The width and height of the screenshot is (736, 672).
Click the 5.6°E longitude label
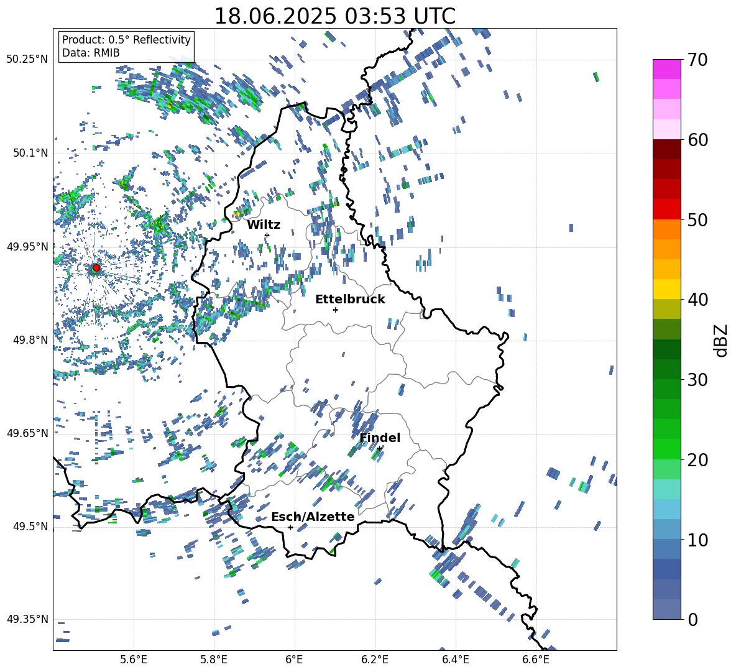(134, 660)
